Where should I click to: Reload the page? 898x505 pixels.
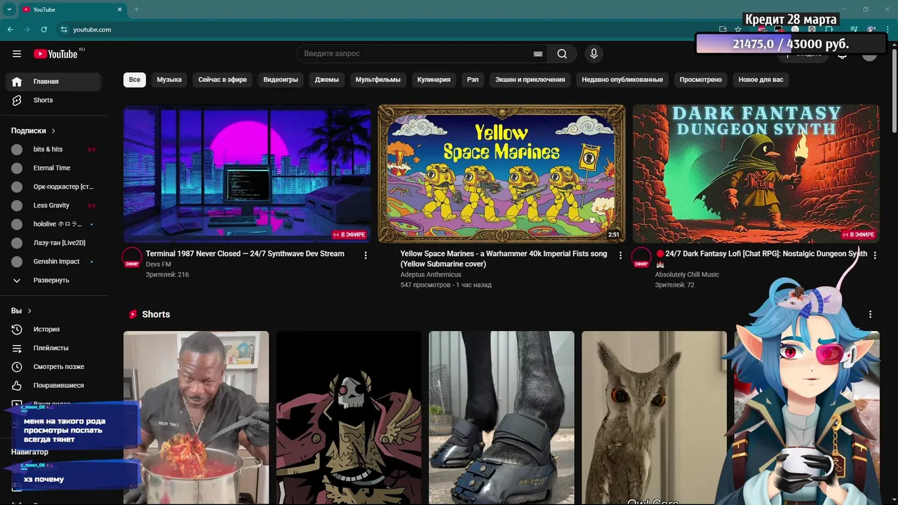pyautogui.click(x=44, y=29)
